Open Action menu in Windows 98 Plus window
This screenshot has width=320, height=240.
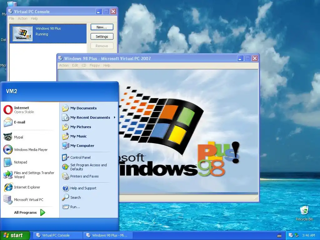(64, 65)
